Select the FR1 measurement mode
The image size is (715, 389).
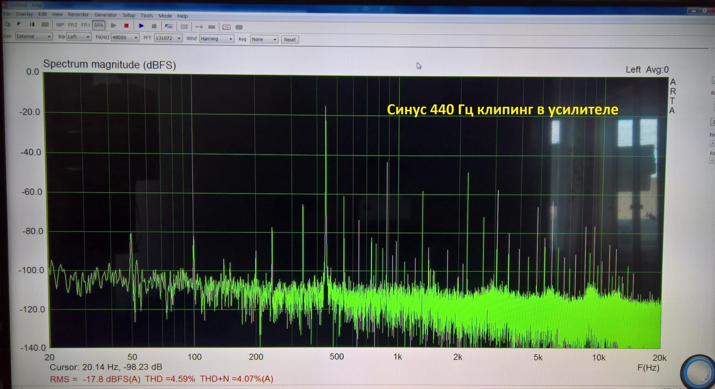coord(85,25)
